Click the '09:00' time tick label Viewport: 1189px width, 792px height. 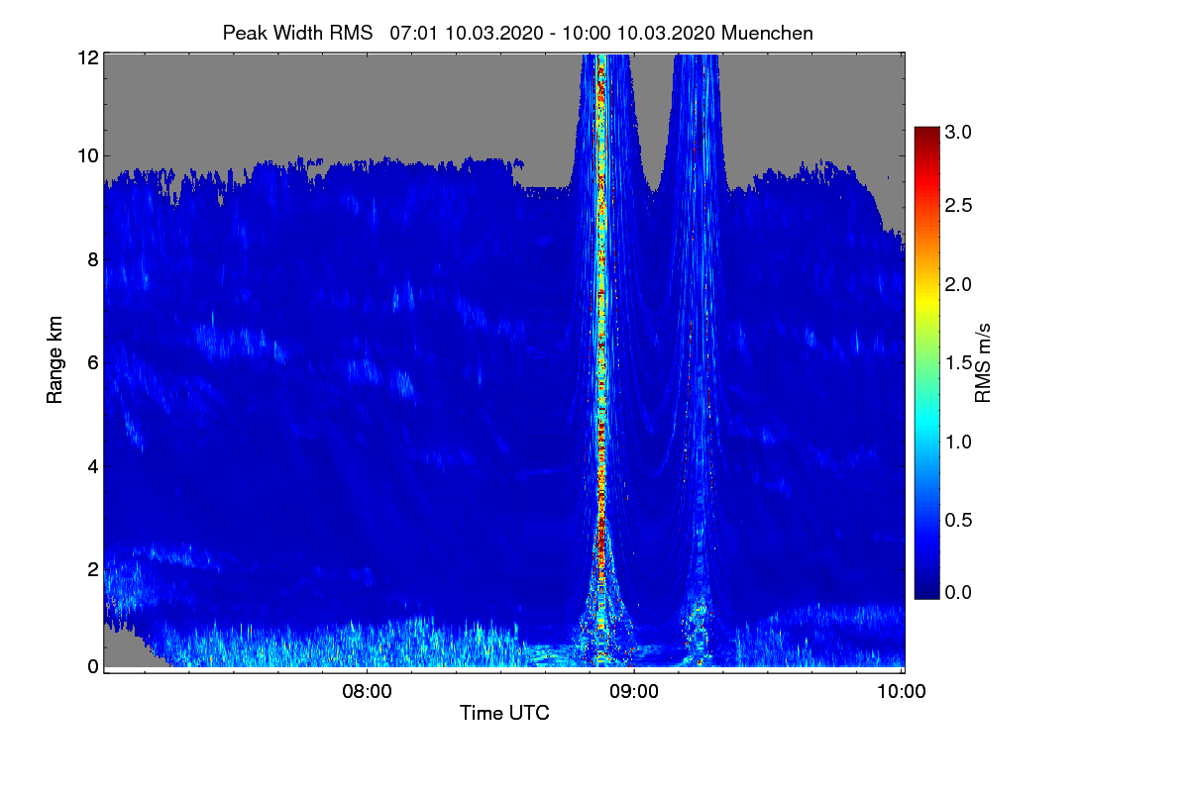click(x=634, y=690)
